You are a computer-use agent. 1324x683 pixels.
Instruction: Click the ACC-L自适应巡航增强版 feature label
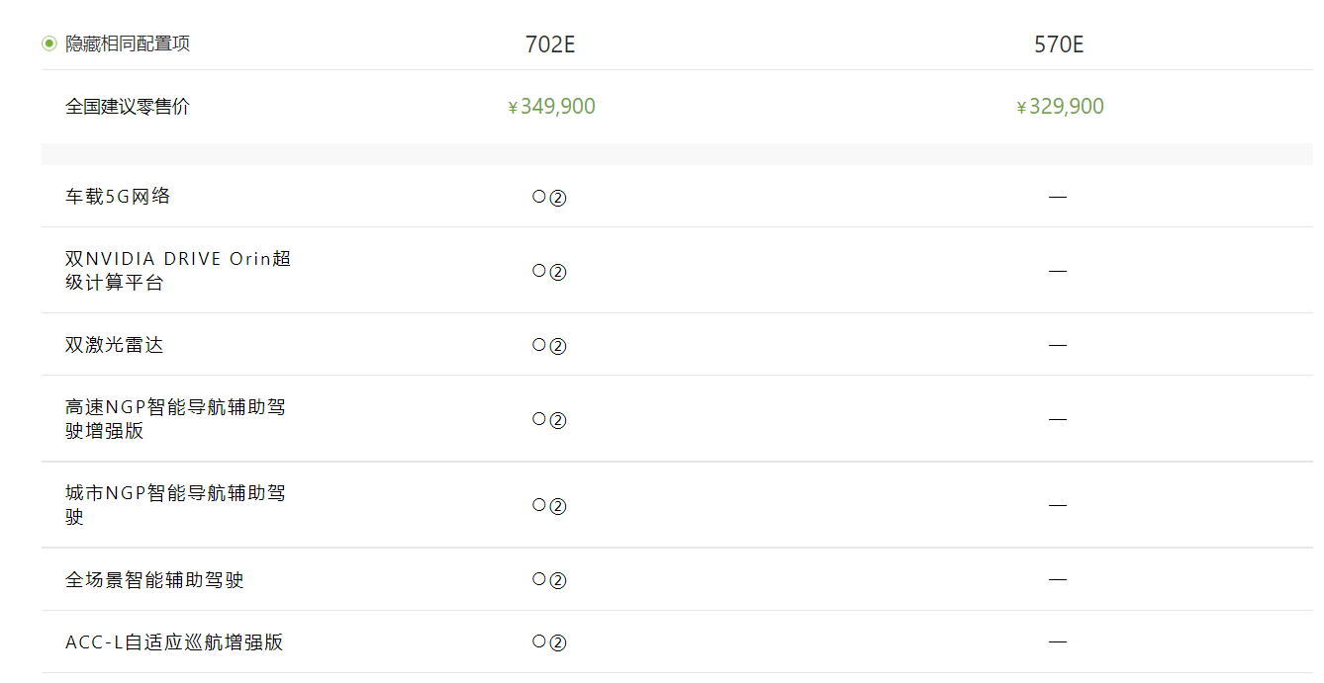(174, 642)
